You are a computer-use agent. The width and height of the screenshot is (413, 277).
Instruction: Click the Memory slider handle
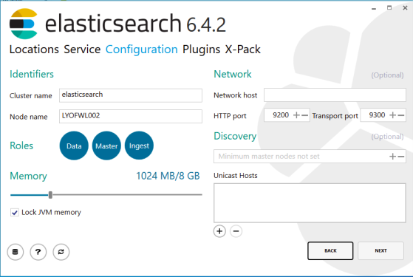(x=50, y=195)
